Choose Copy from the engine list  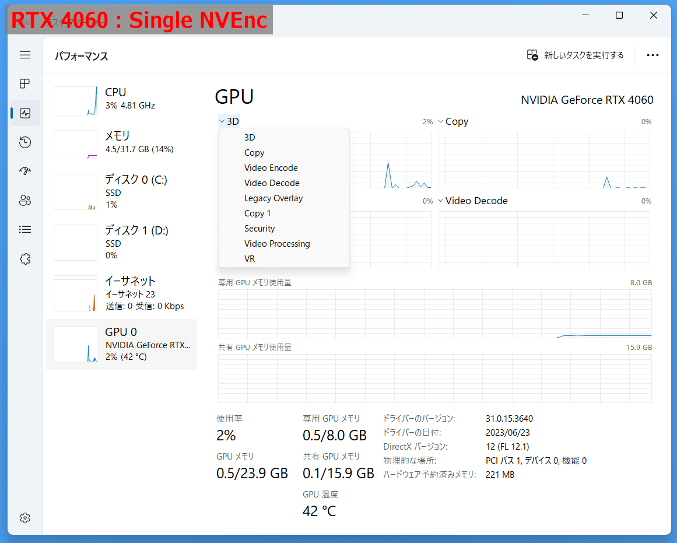tap(283, 152)
